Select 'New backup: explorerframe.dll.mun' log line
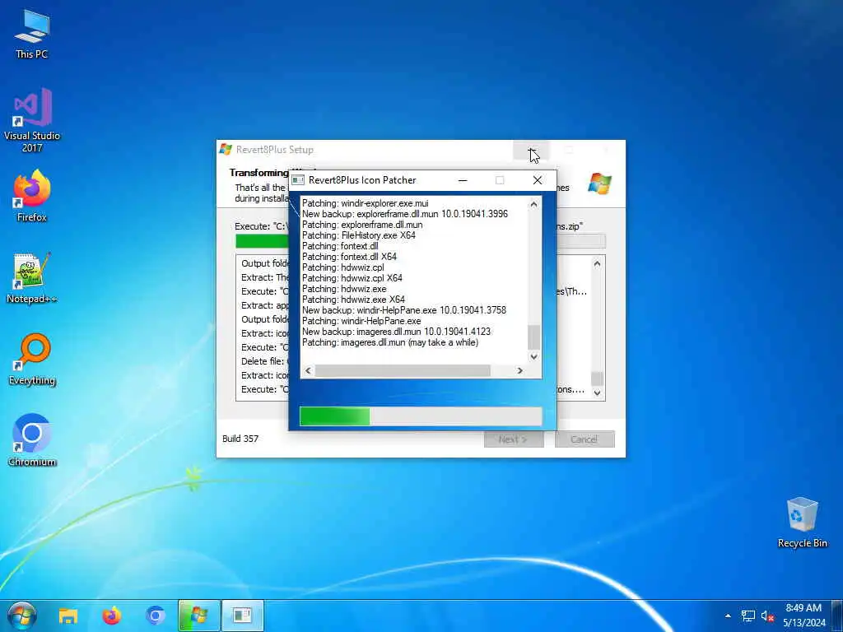Viewport: 843px width, 632px height. click(x=405, y=214)
